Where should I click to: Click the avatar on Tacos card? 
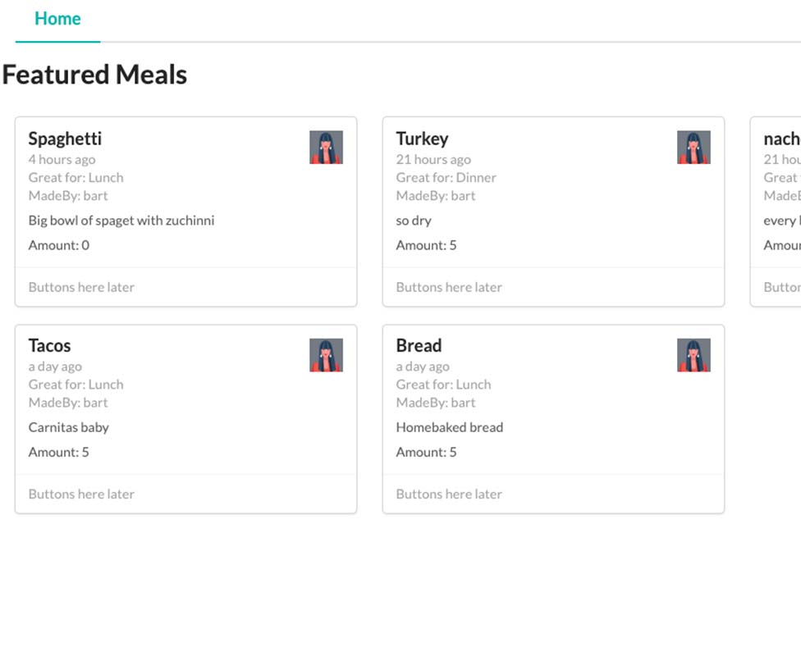(x=326, y=355)
